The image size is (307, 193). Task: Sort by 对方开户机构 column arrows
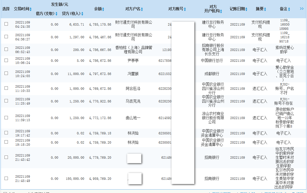coord(221,11)
